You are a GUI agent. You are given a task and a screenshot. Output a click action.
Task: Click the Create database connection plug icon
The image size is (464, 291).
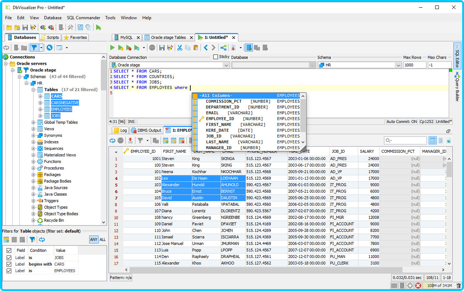[43, 27]
